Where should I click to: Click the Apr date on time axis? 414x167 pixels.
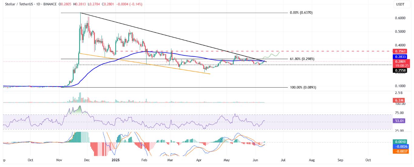[199, 159]
